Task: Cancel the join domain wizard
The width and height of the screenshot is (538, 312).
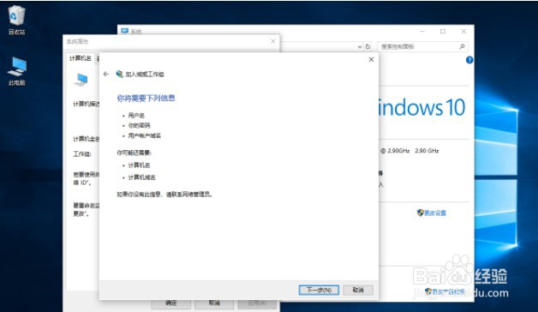Action: coord(358,290)
